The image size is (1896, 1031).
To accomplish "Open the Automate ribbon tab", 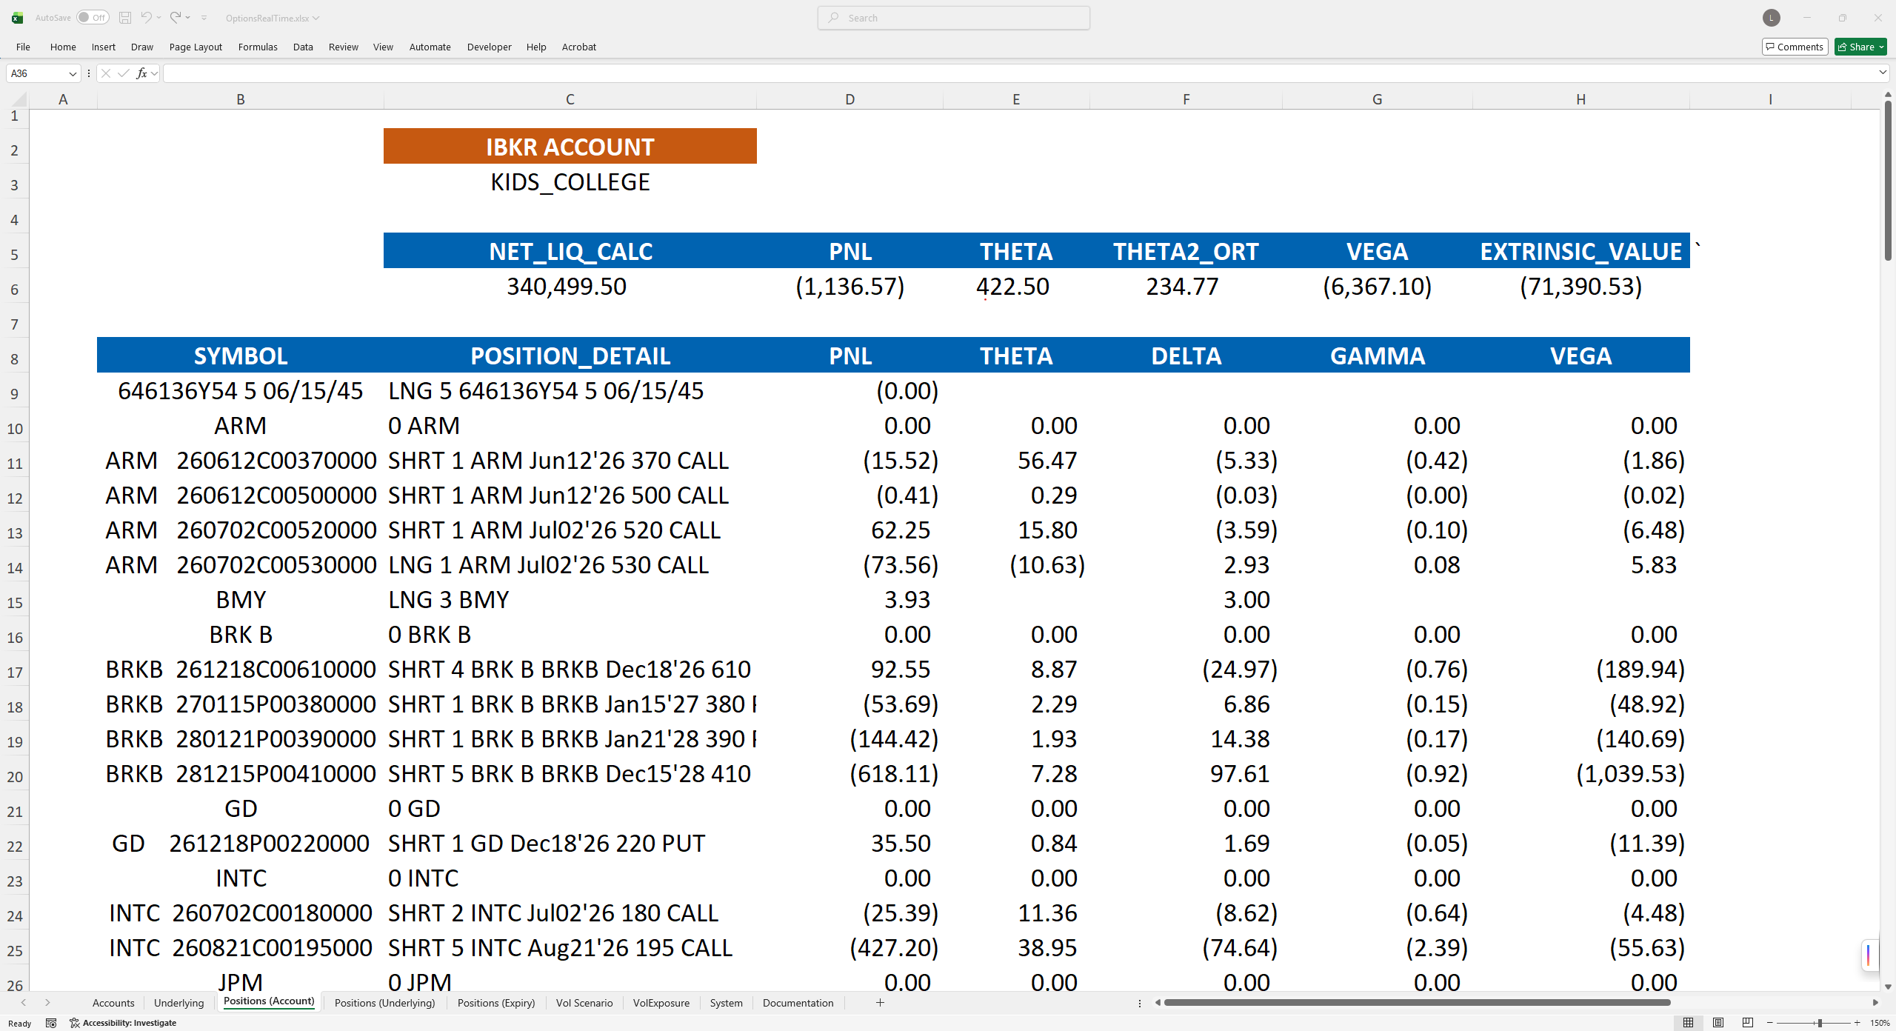I will tap(430, 47).
